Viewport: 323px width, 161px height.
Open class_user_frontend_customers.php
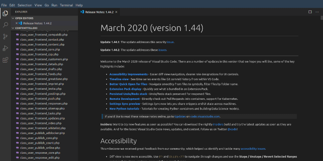point(44,59)
